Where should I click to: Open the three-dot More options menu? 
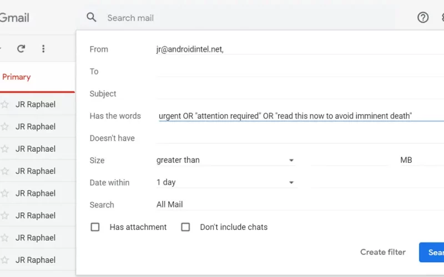(43, 49)
